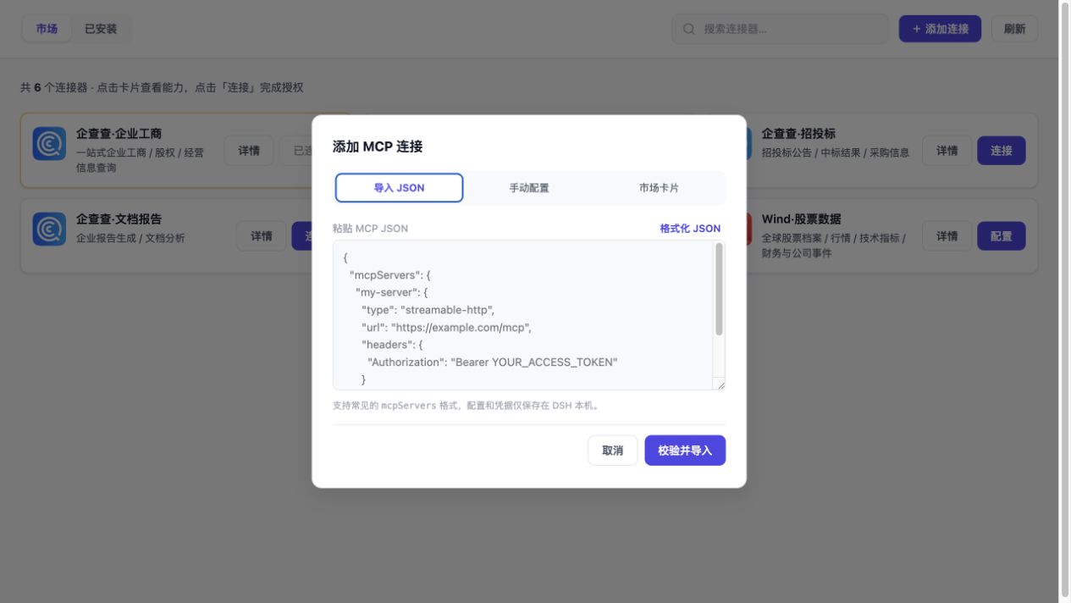The height and width of the screenshot is (603, 1071).
Task: Click 连接 for 企查查·招投标
Action: pyautogui.click(x=1002, y=151)
